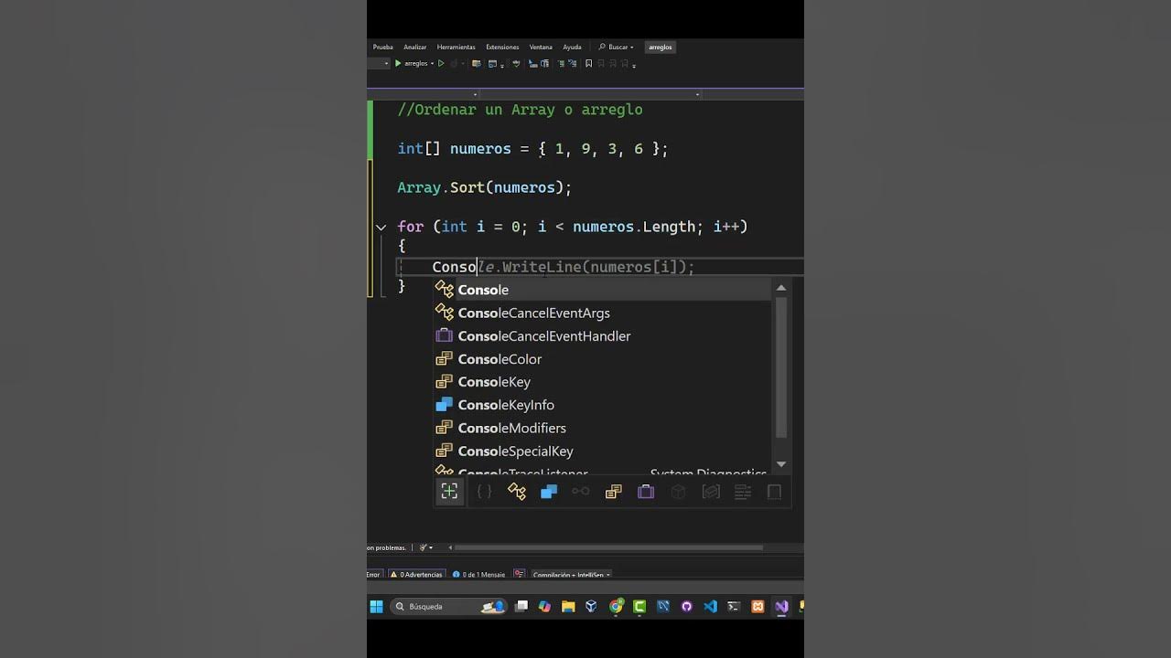1171x658 pixels.
Task: Expand the arreglos startup project dropdown arrow
Action: (432, 64)
